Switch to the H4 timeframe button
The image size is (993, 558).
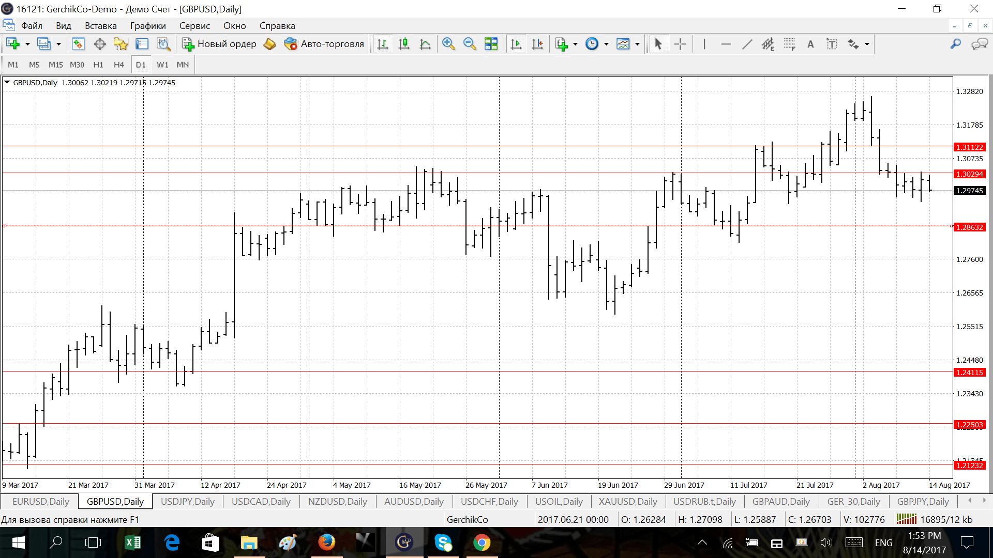119,65
